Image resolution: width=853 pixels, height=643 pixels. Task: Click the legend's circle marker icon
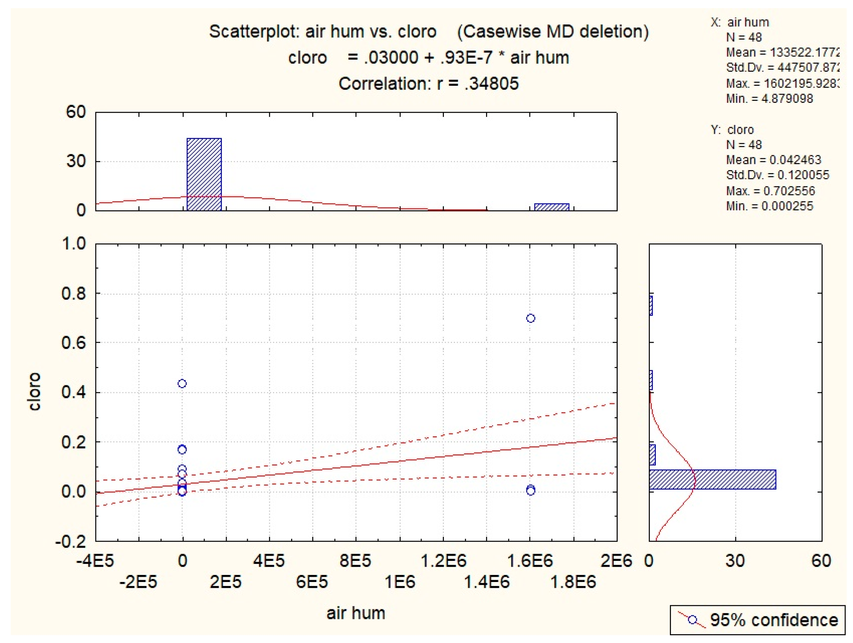point(692,619)
